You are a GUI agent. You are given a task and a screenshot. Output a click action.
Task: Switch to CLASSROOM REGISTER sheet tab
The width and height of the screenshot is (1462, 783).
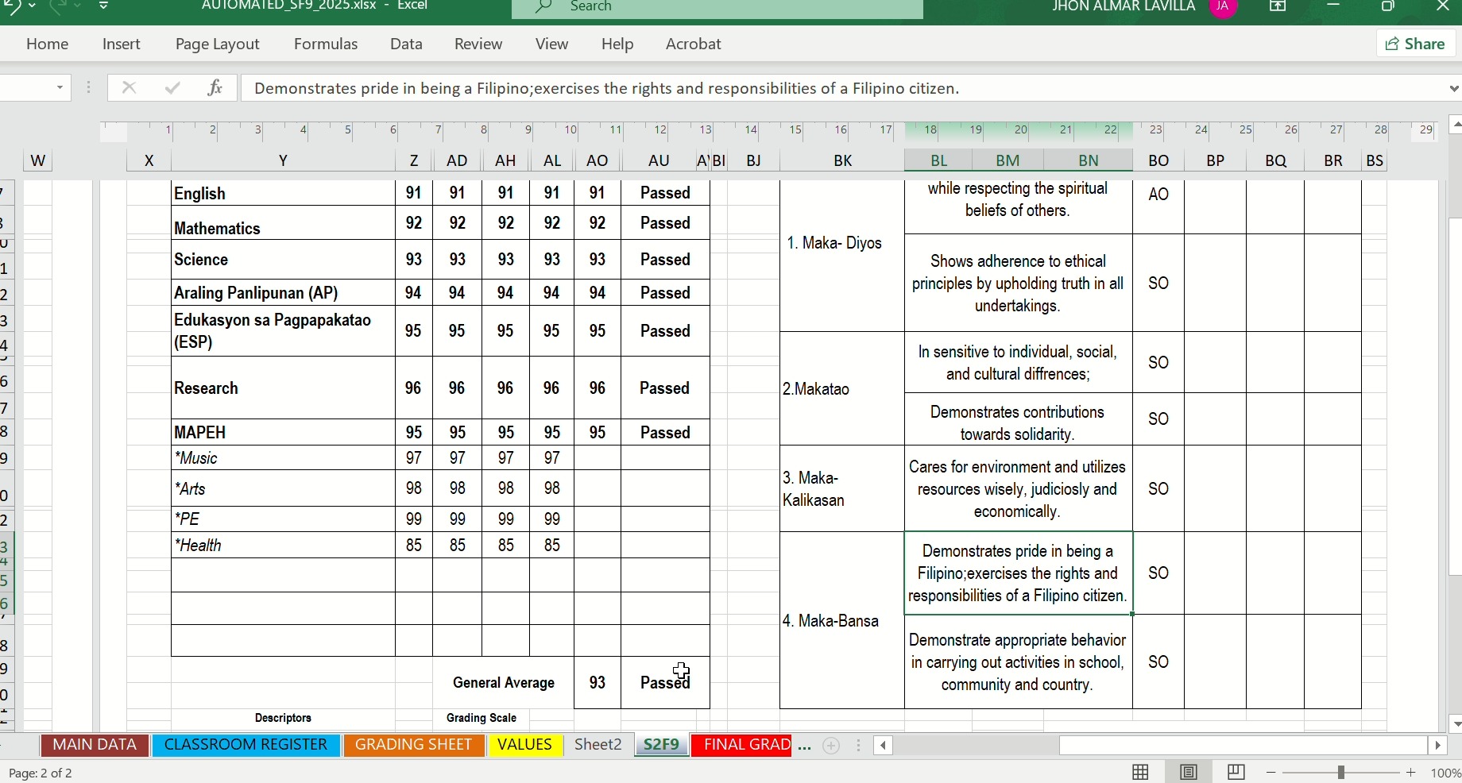[246, 745]
